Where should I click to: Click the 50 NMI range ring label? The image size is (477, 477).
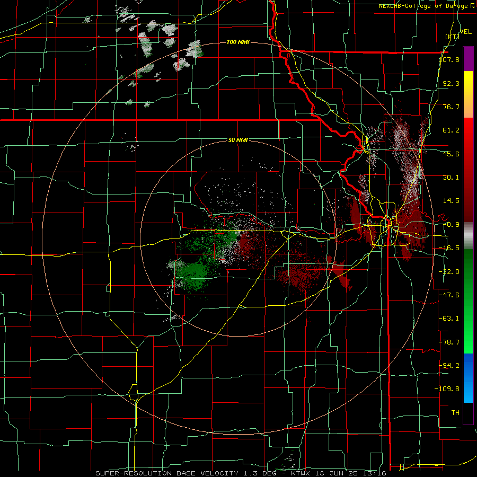click(x=238, y=140)
